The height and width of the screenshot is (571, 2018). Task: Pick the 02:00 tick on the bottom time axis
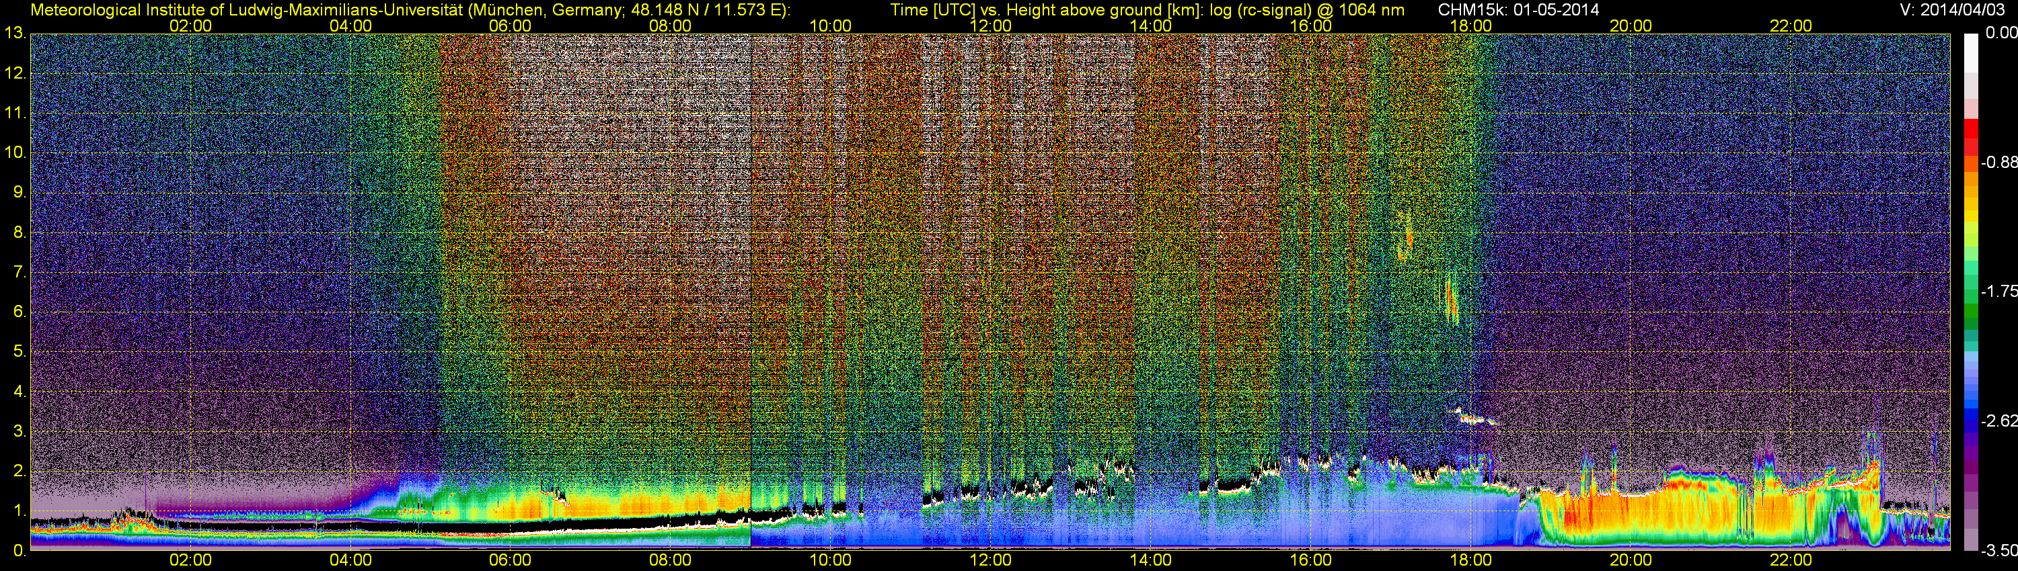click(x=190, y=560)
